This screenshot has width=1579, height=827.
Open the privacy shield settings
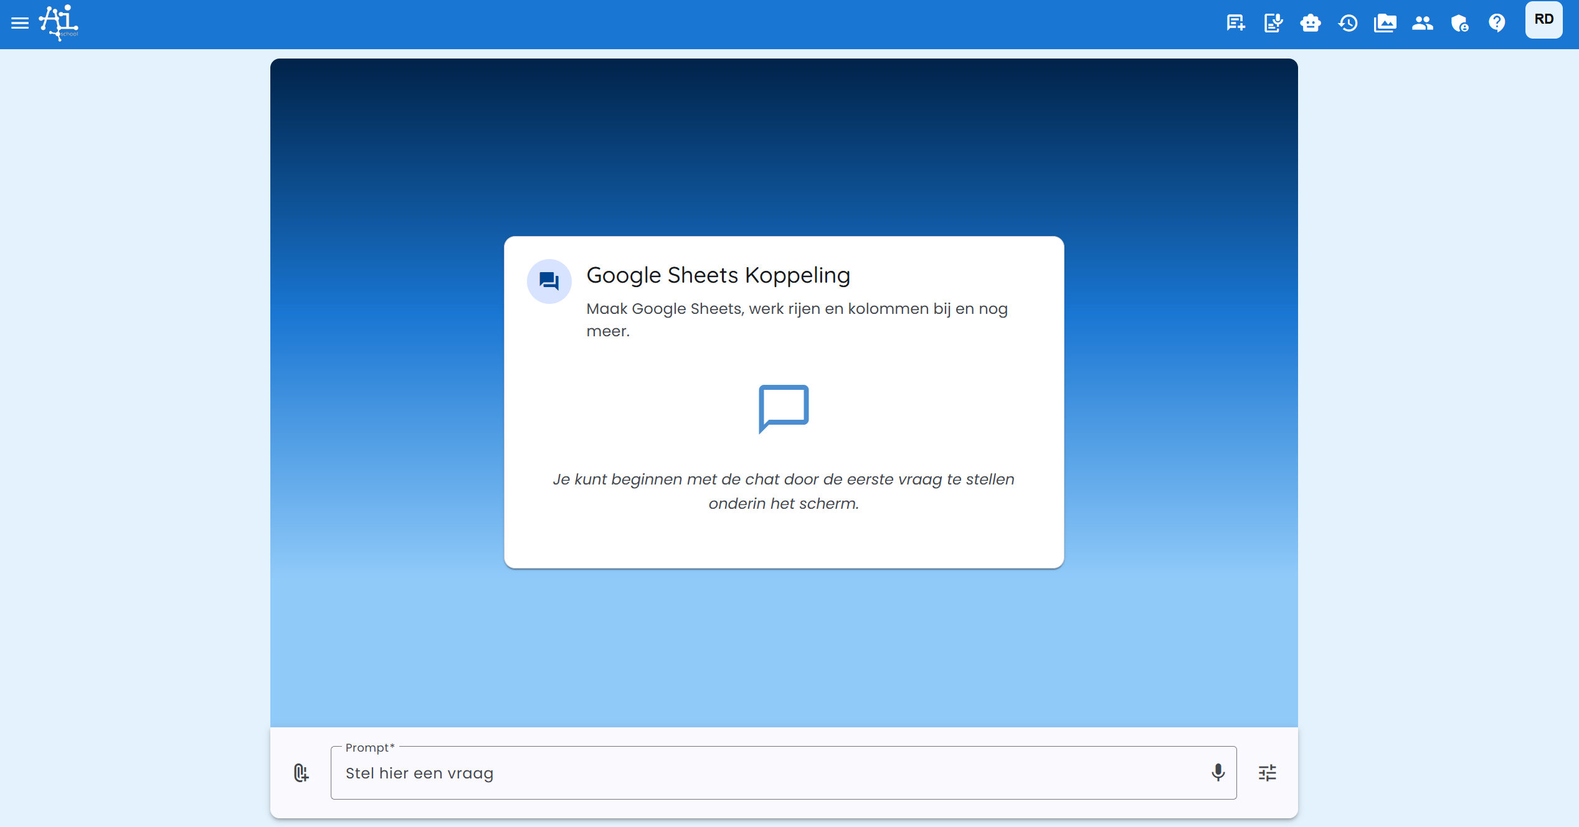[x=1460, y=23]
